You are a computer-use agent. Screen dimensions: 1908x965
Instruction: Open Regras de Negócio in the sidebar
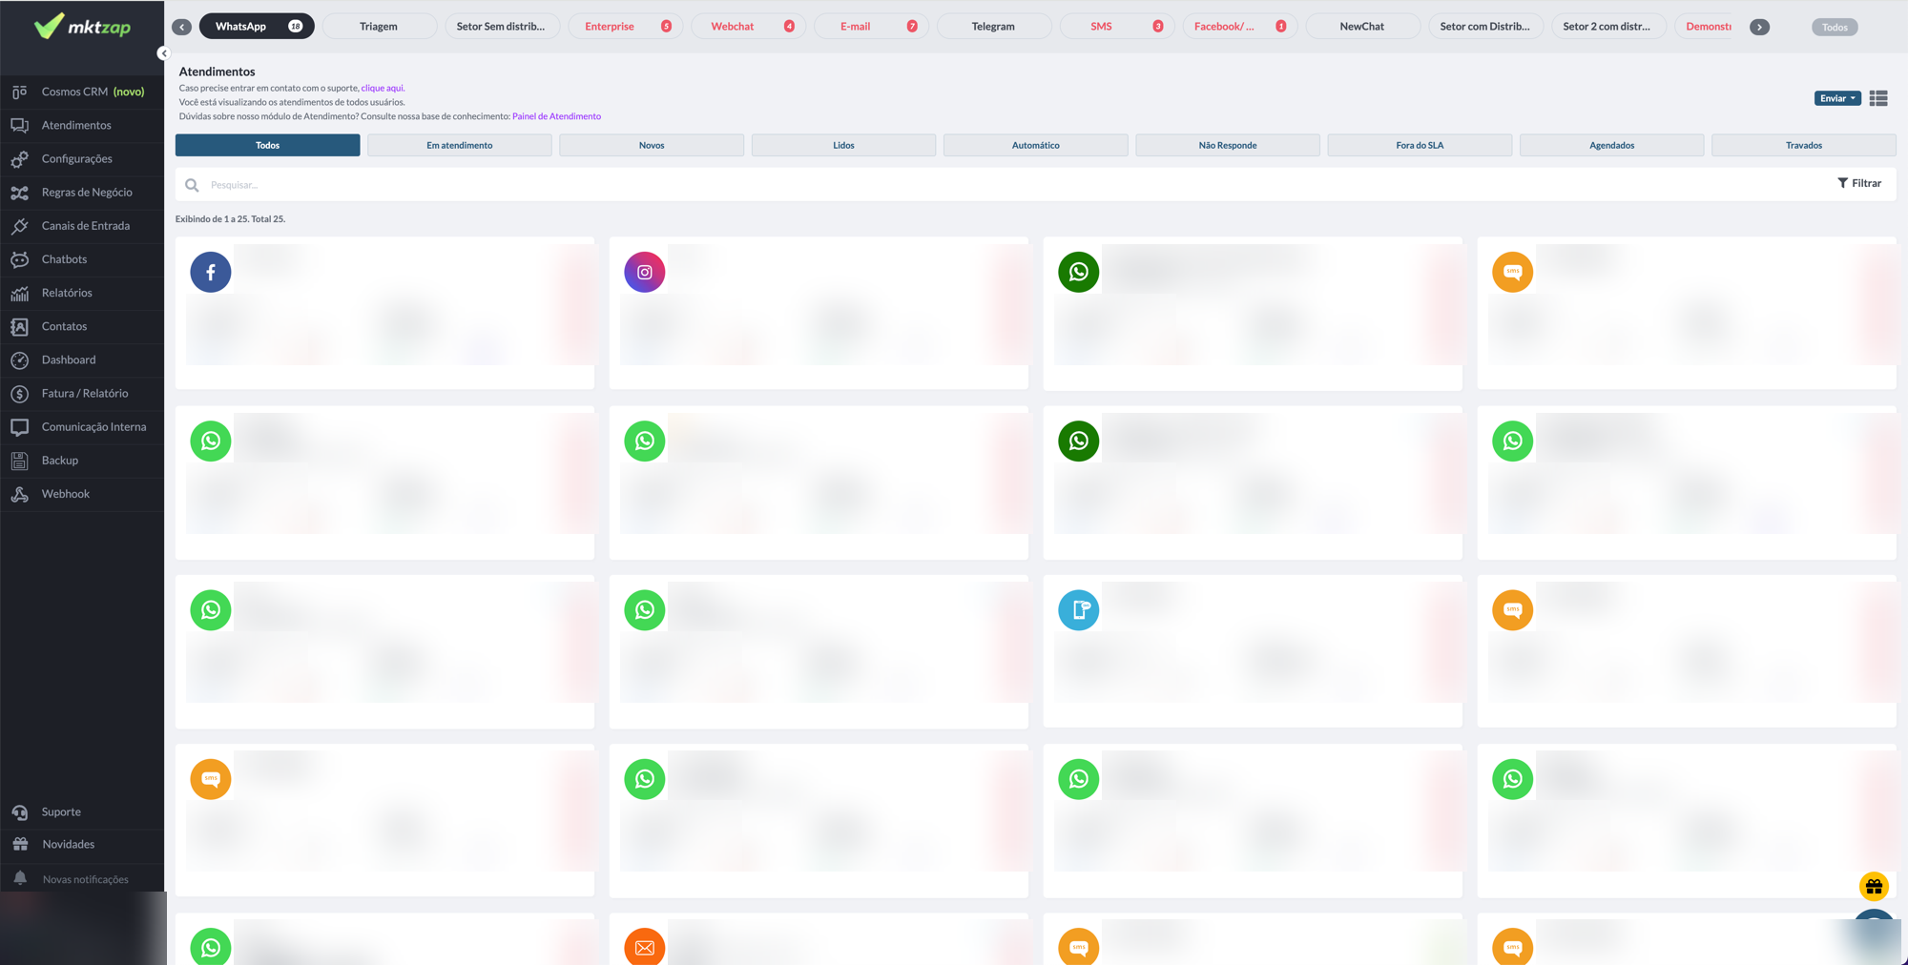coord(82,193)
